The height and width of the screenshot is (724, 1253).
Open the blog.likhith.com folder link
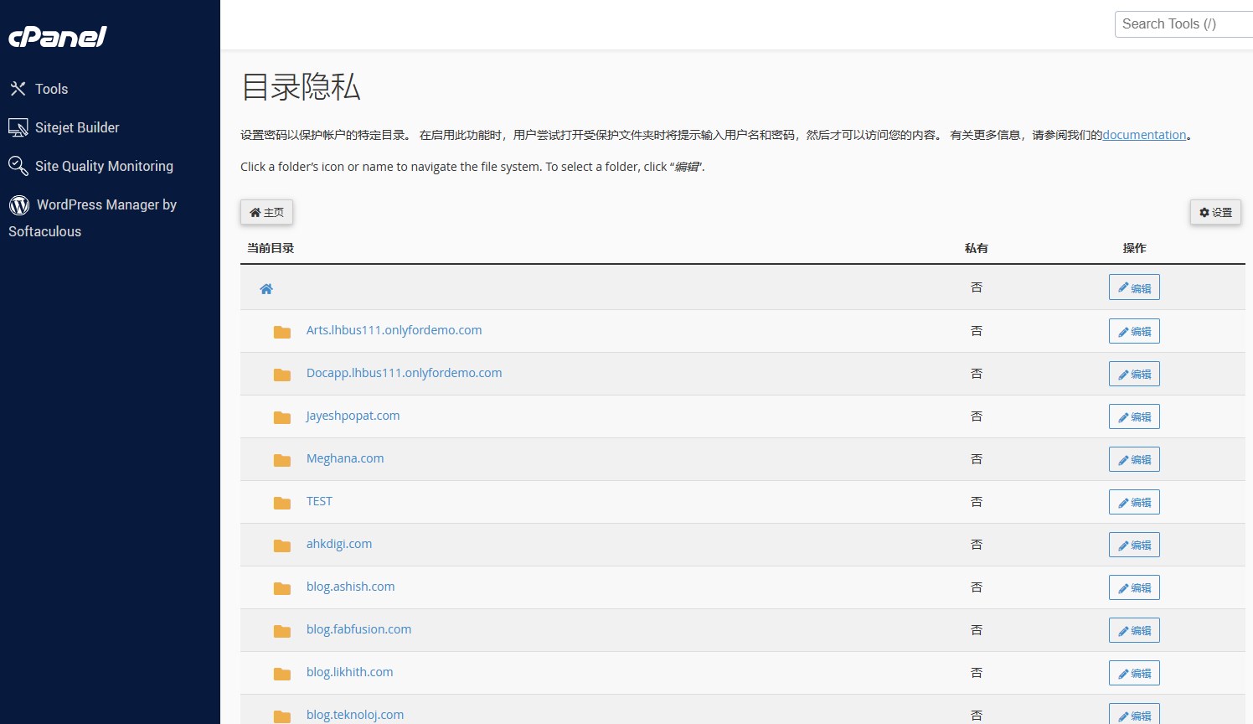[x=349, y=672]
